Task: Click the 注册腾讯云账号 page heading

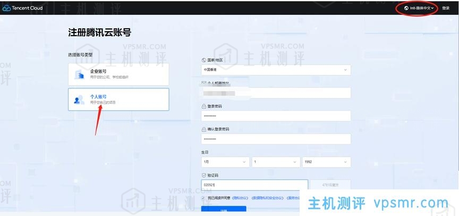Action: [99, 32]
